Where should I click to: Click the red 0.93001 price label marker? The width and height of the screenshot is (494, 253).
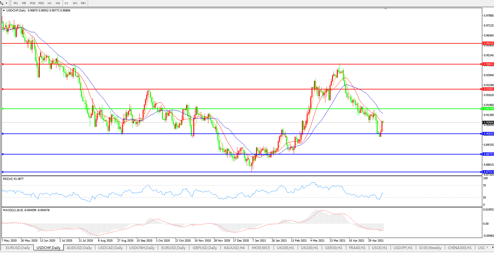[x=488, y=89]
